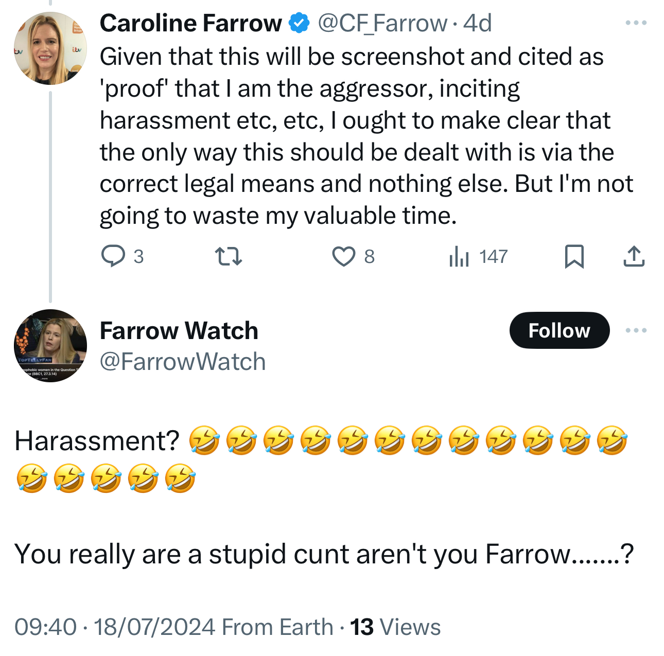Click the share upload arrow icon

click(x=634, y=256)
